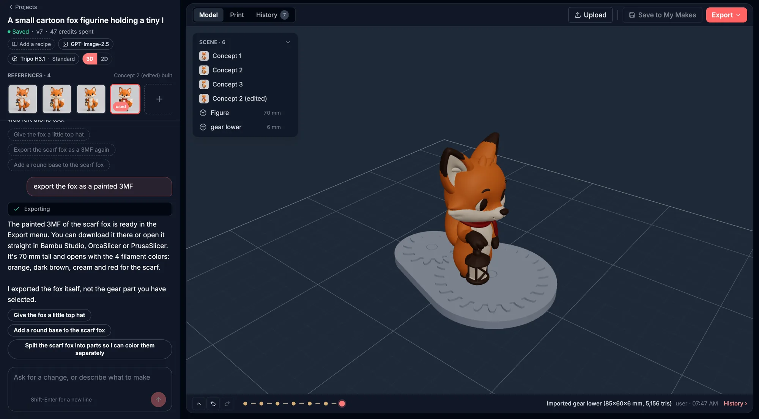This screenshot has width=759, height=419.
Task: Open the History tab
Action: pyautogui.click(x=272, y=15)
